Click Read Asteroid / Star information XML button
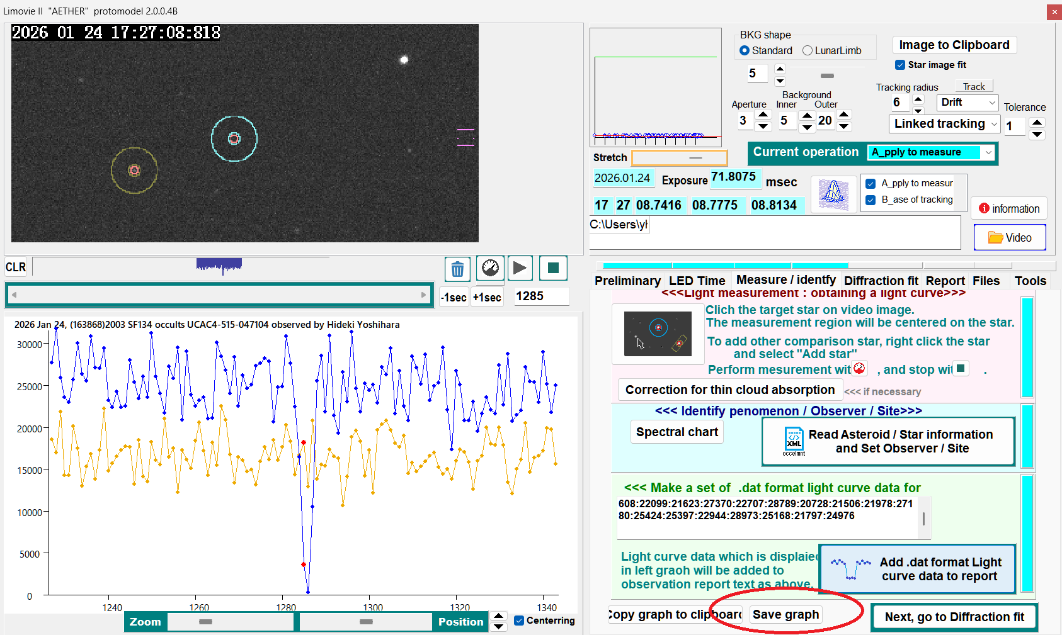This screenshot has height=635, width=1062. pyautogui.click(x=888, y=442)
